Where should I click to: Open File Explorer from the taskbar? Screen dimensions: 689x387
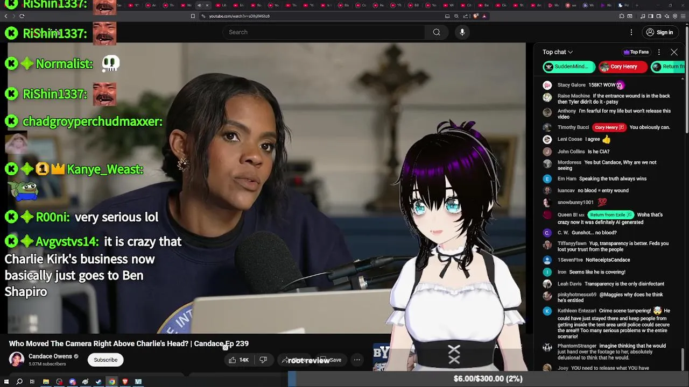[46, 382]
